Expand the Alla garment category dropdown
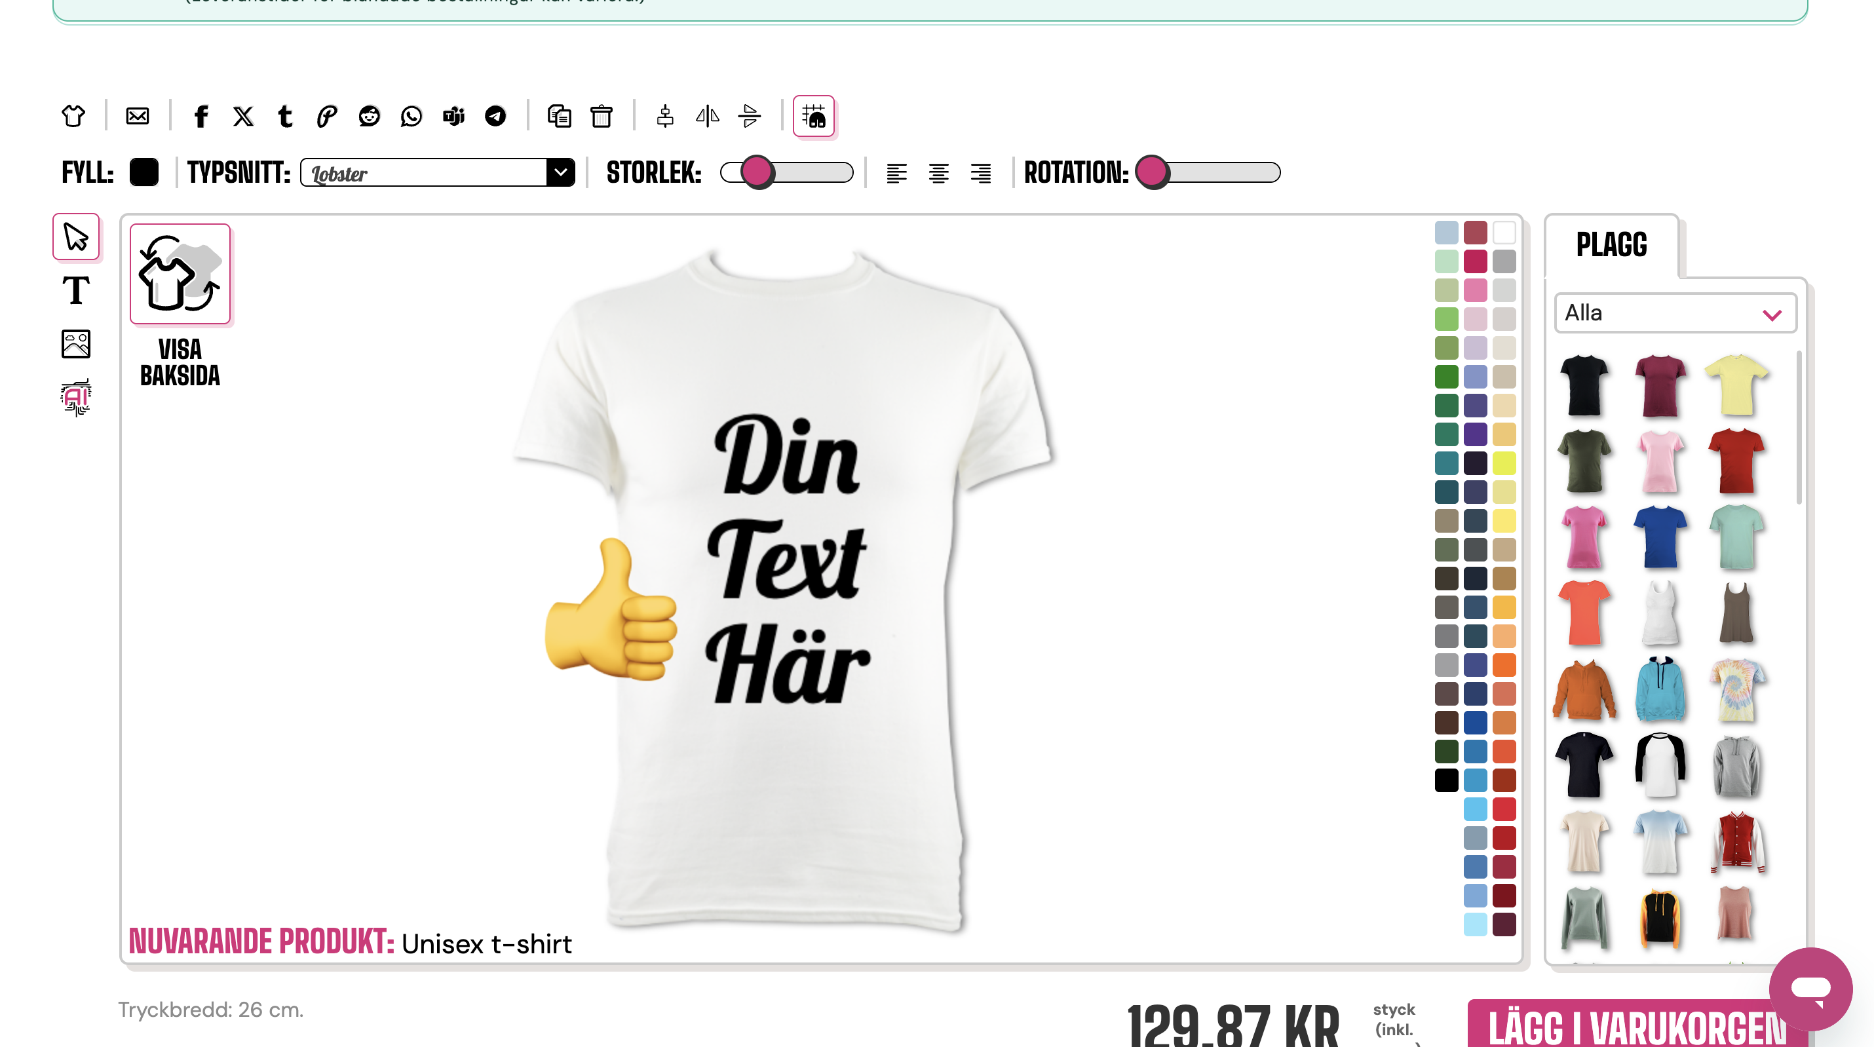Image resolution: width=1874 pixels, height=1047 pixels. 1675,314
